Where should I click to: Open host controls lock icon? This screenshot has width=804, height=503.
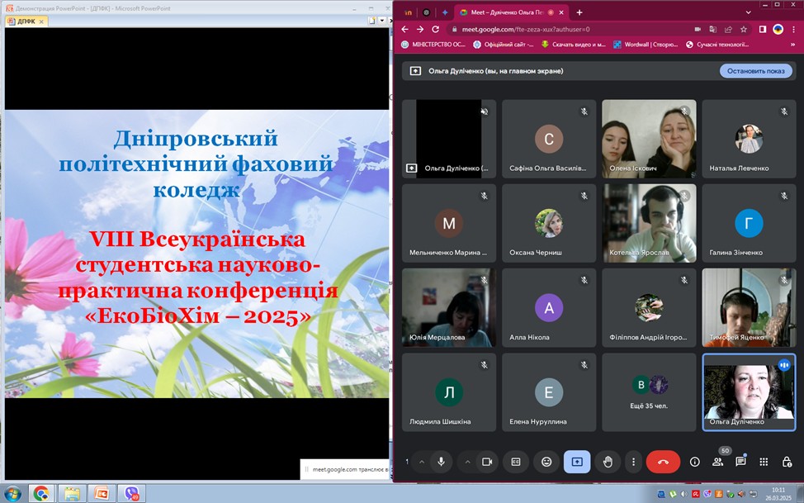pos(787,462)
